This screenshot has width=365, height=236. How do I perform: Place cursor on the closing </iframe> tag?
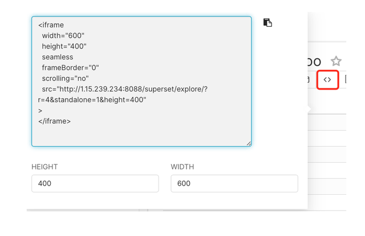pyautogui.click(x=54, y=121)
